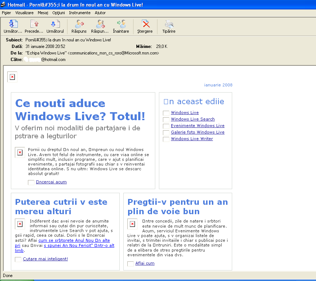Click broken image beside the 'Pornii cu dreptul' paragraph

coord(20,152)
